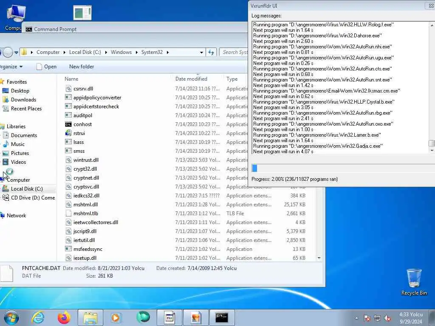
Task: Select the crypt32.dll file
Action: click(85, 169)
